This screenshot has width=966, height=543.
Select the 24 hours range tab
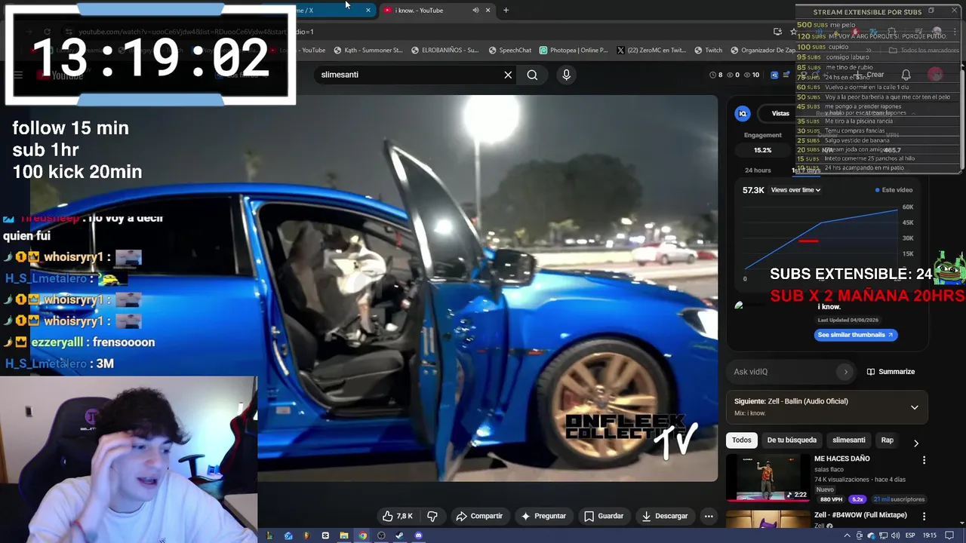click(x=758, y=170)
